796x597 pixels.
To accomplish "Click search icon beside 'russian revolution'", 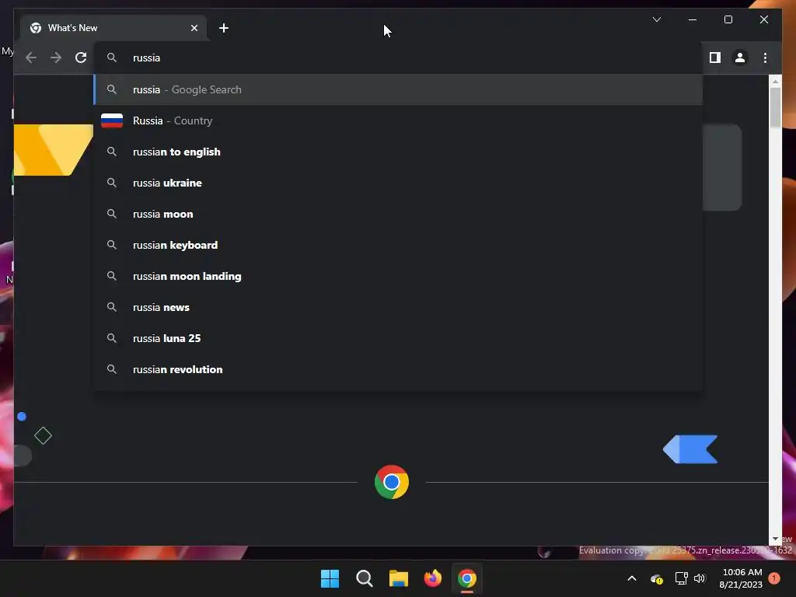I will click(112, 369).
